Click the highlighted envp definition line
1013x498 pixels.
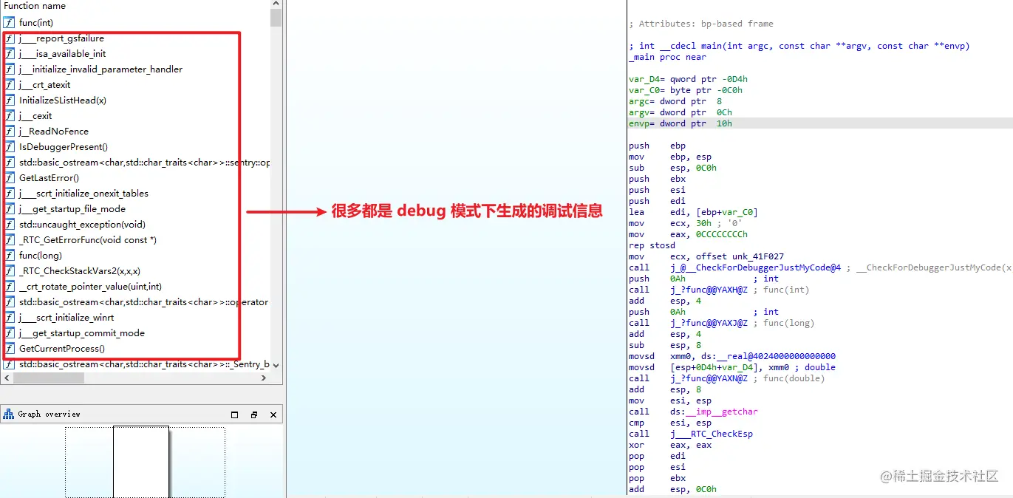(820, 123)
